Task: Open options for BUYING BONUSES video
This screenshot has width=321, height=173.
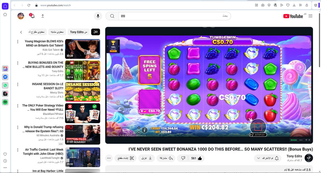Action: point(18,63)
